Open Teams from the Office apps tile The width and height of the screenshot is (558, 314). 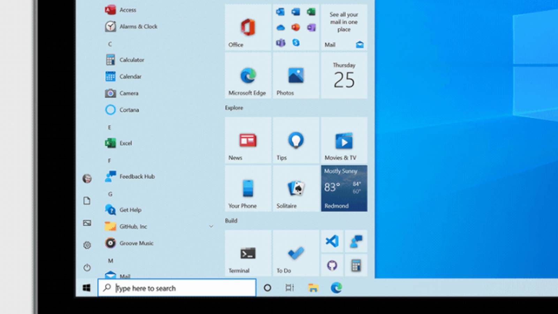click(x=280, y=43)
